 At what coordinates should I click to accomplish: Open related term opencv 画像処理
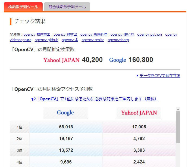[x=94, y=35]
